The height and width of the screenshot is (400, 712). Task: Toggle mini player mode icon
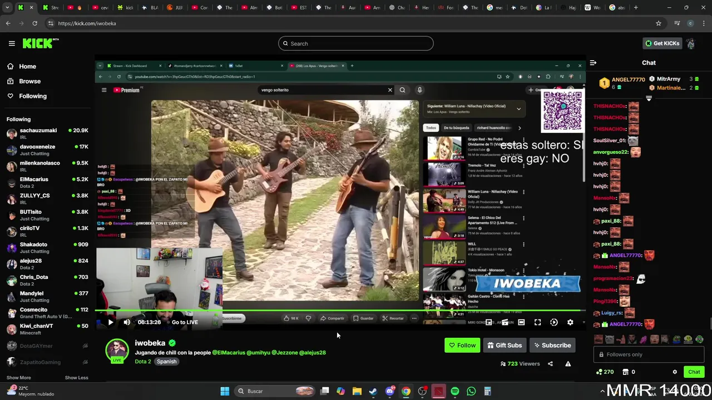point(489,322)
